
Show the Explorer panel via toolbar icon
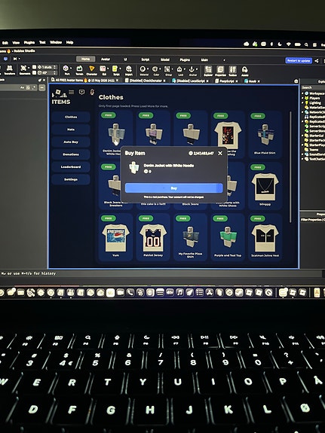[208, 71]
